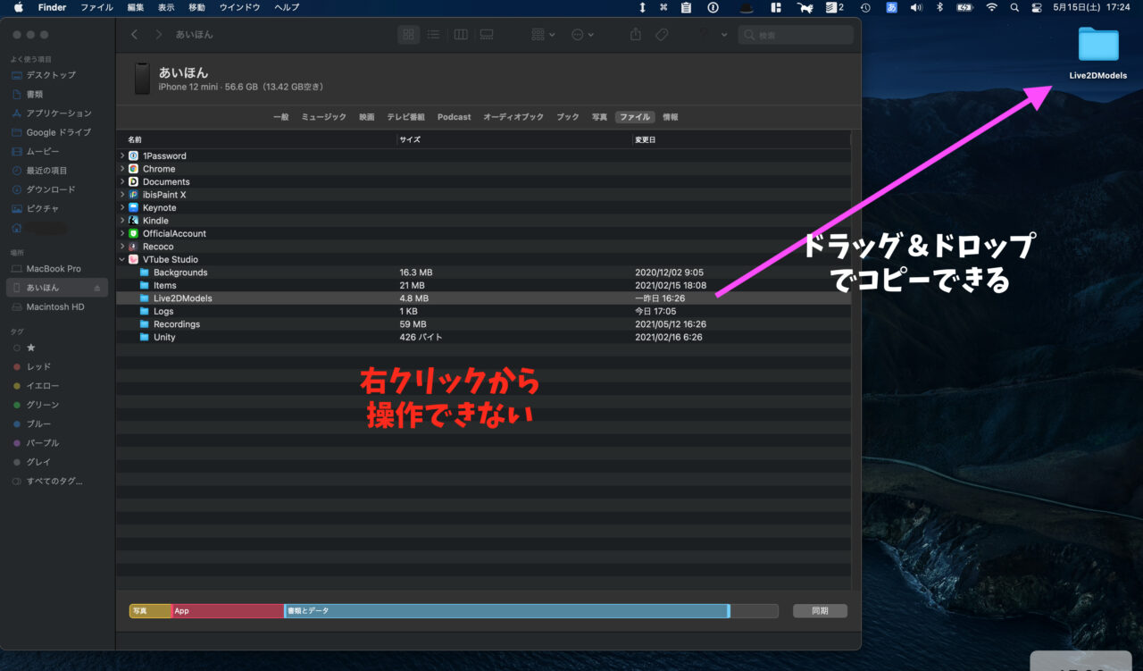Screen dimensions: 1143x671
Task: Switch to gallery view in the toolbar
Action: 486,34
